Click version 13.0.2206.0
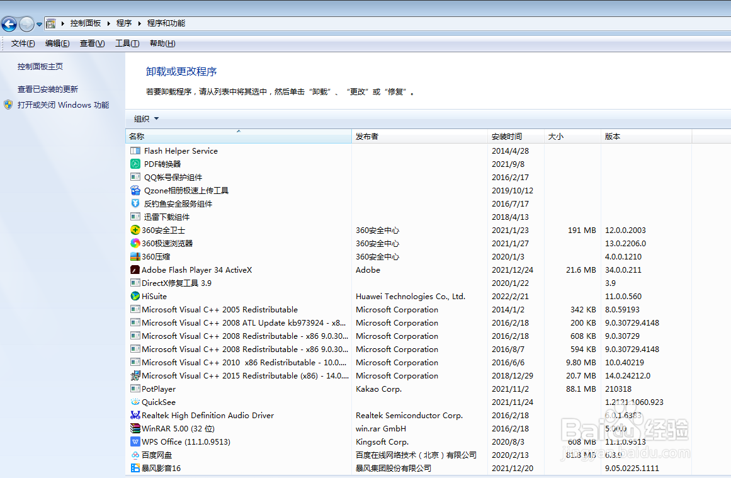 tap(626, 243)
